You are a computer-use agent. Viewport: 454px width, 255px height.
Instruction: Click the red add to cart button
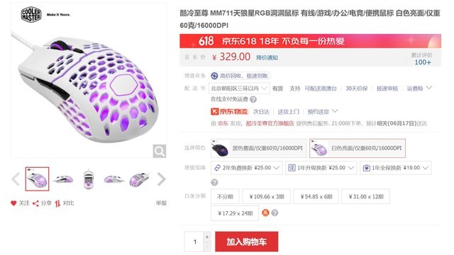coord(247,242)
